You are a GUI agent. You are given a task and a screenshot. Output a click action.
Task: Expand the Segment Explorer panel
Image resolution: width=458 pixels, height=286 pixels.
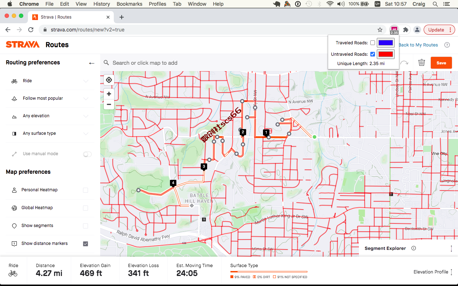[x=451, y=248]
